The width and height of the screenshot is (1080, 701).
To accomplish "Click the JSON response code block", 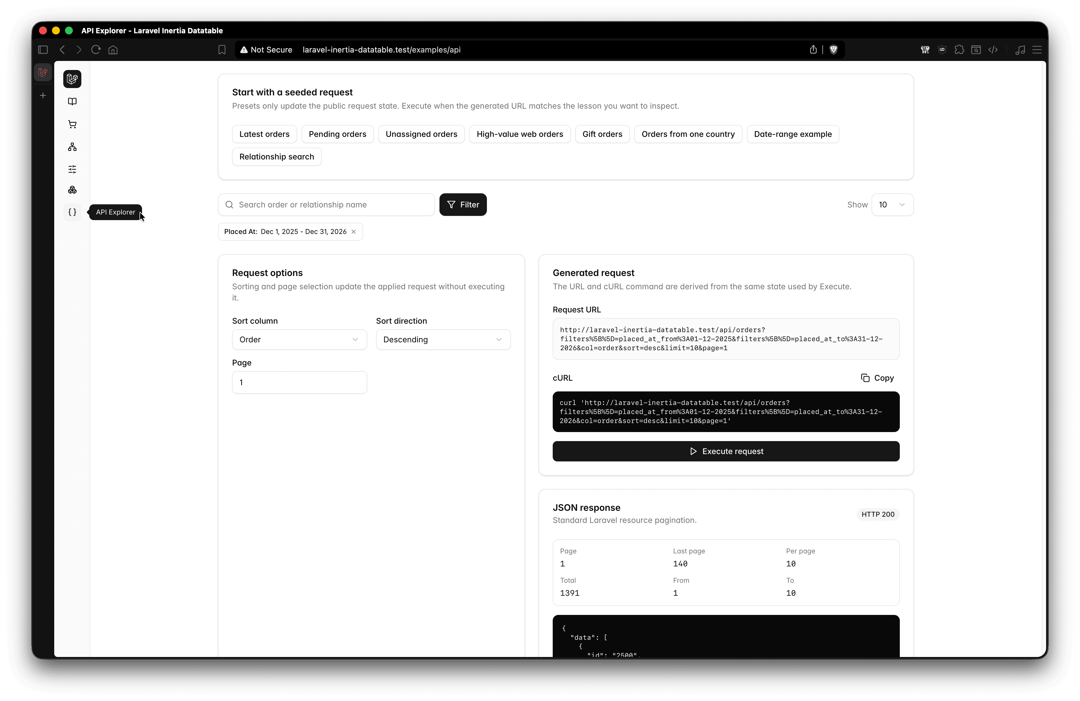I will [x=726, y=636].
